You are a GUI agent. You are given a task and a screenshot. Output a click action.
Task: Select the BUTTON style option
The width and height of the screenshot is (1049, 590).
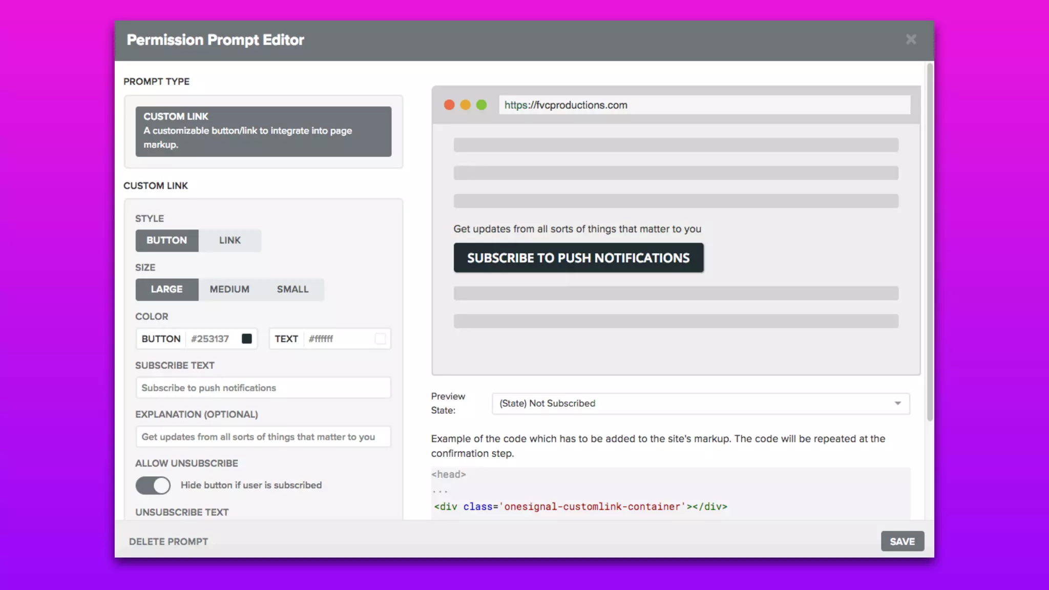pyautogui.click(x=166, y=240)
